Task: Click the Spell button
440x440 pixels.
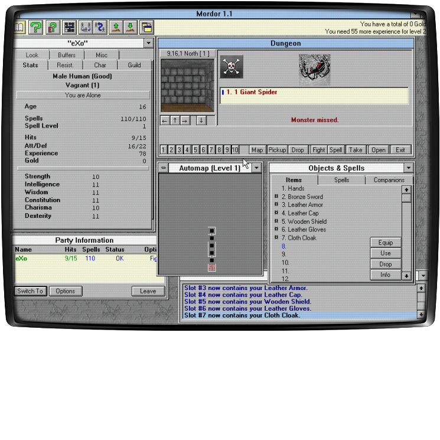Action: (335, 150)
